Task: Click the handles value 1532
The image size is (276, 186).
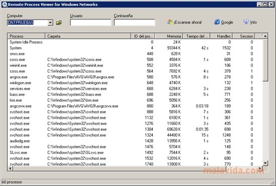Action: point(226,48)
